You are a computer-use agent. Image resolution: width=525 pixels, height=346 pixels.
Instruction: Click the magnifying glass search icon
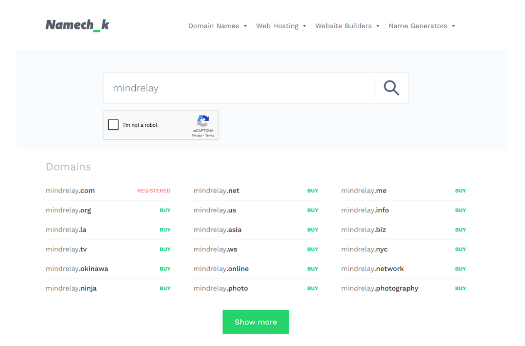coord(391,88)
